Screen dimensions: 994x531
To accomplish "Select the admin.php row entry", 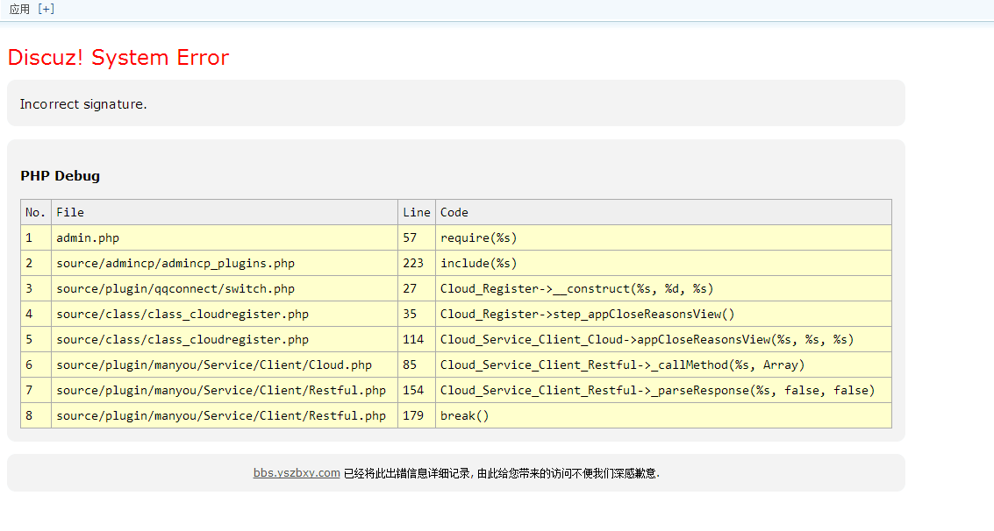I will [x=88, y=237].
